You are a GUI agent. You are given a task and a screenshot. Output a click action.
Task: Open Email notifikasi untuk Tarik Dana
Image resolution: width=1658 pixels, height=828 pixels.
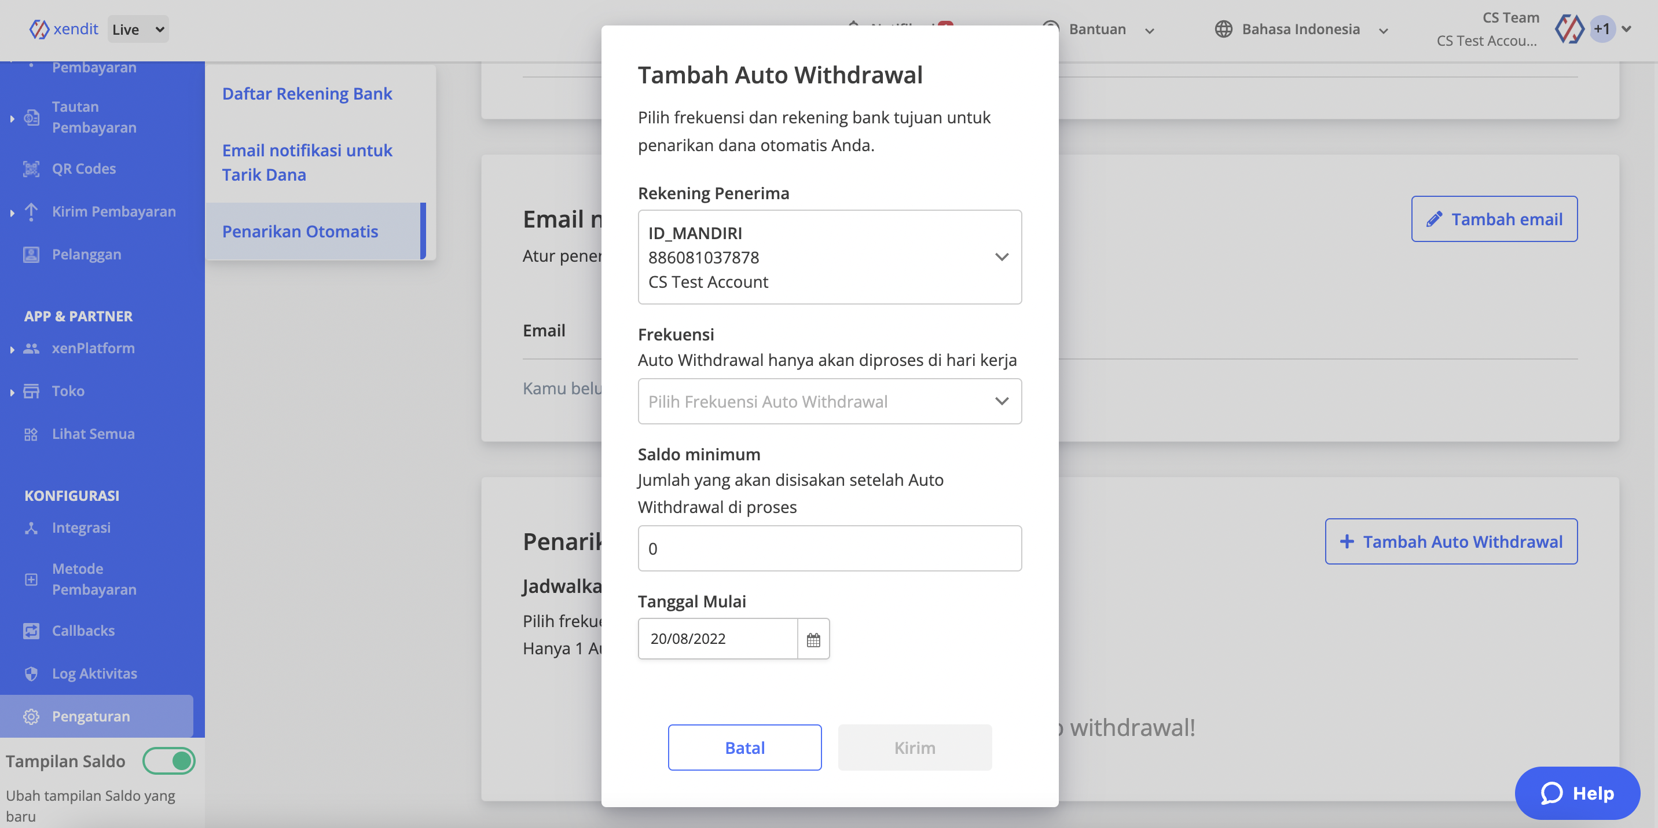[307, 162]
